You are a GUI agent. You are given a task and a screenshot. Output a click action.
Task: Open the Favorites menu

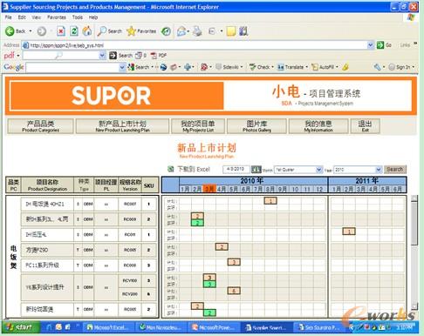click(57, 17)
